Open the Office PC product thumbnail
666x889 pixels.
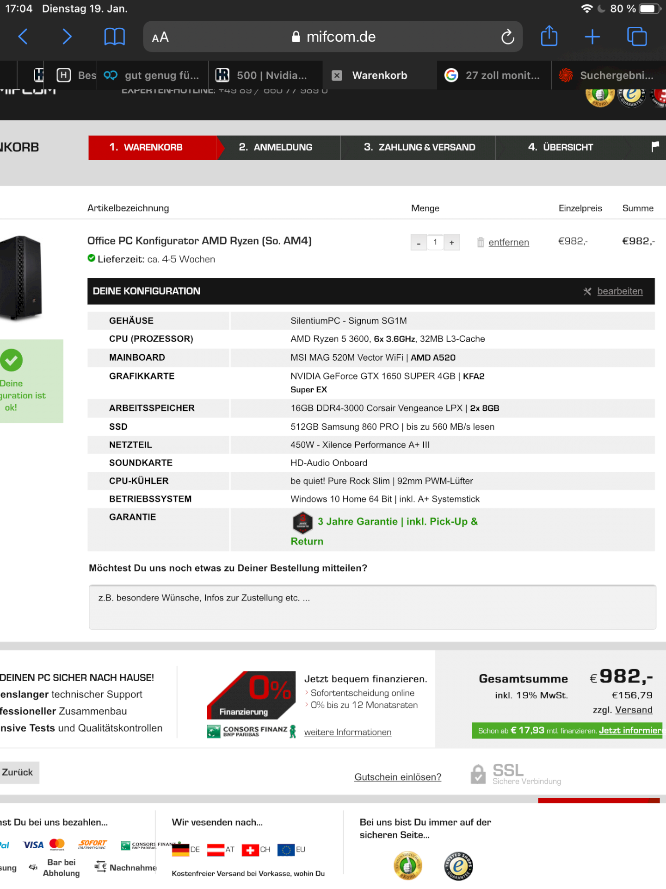(x=21, y=278)
